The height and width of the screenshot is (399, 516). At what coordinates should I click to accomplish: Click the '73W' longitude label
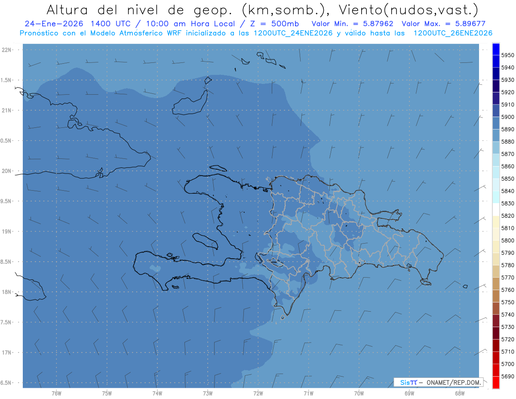[208, 393]
